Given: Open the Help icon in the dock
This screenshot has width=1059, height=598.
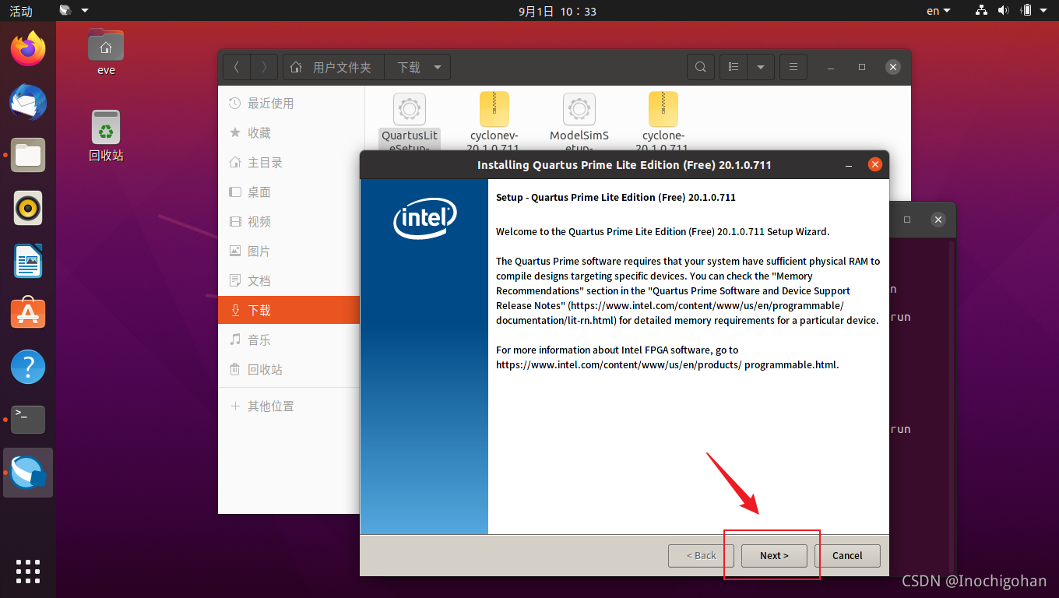Looking at the screenshot, I should click(x=28, y=367).
